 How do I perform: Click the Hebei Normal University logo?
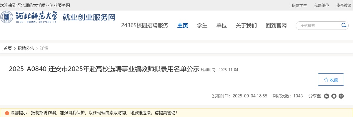(x=29, y=18)
